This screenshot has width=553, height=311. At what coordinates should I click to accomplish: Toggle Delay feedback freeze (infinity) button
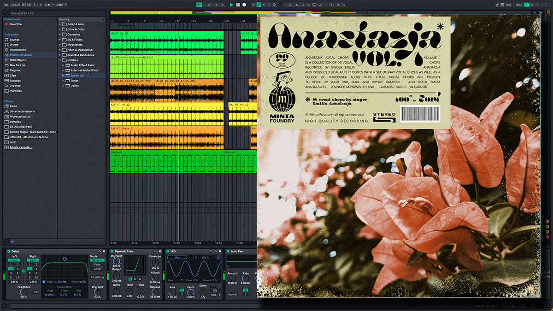[36, 291]
